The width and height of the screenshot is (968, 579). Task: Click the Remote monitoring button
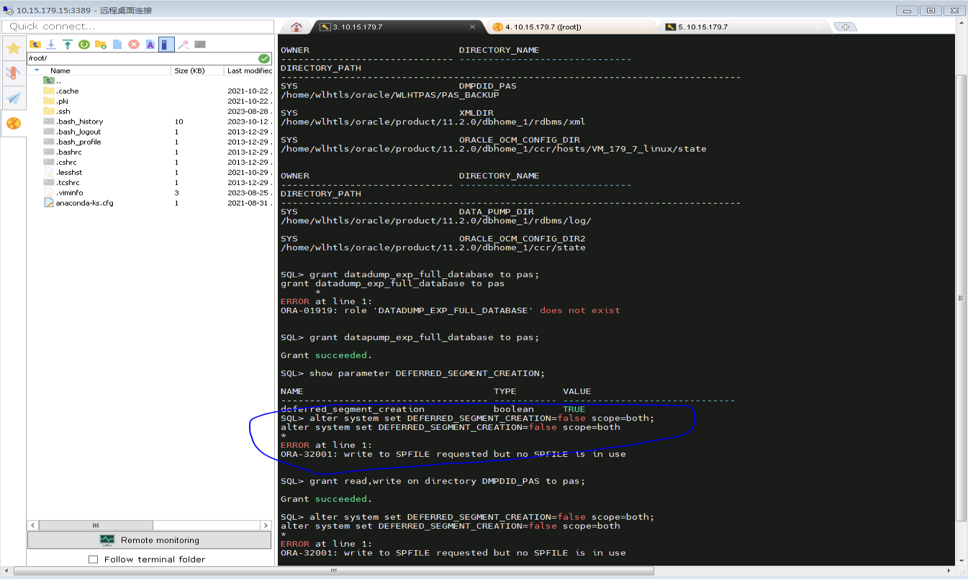click(x=150, y=540)
